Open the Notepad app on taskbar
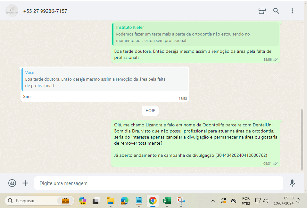The width and height of the screenshot is (307, 208). pos(139,201)
